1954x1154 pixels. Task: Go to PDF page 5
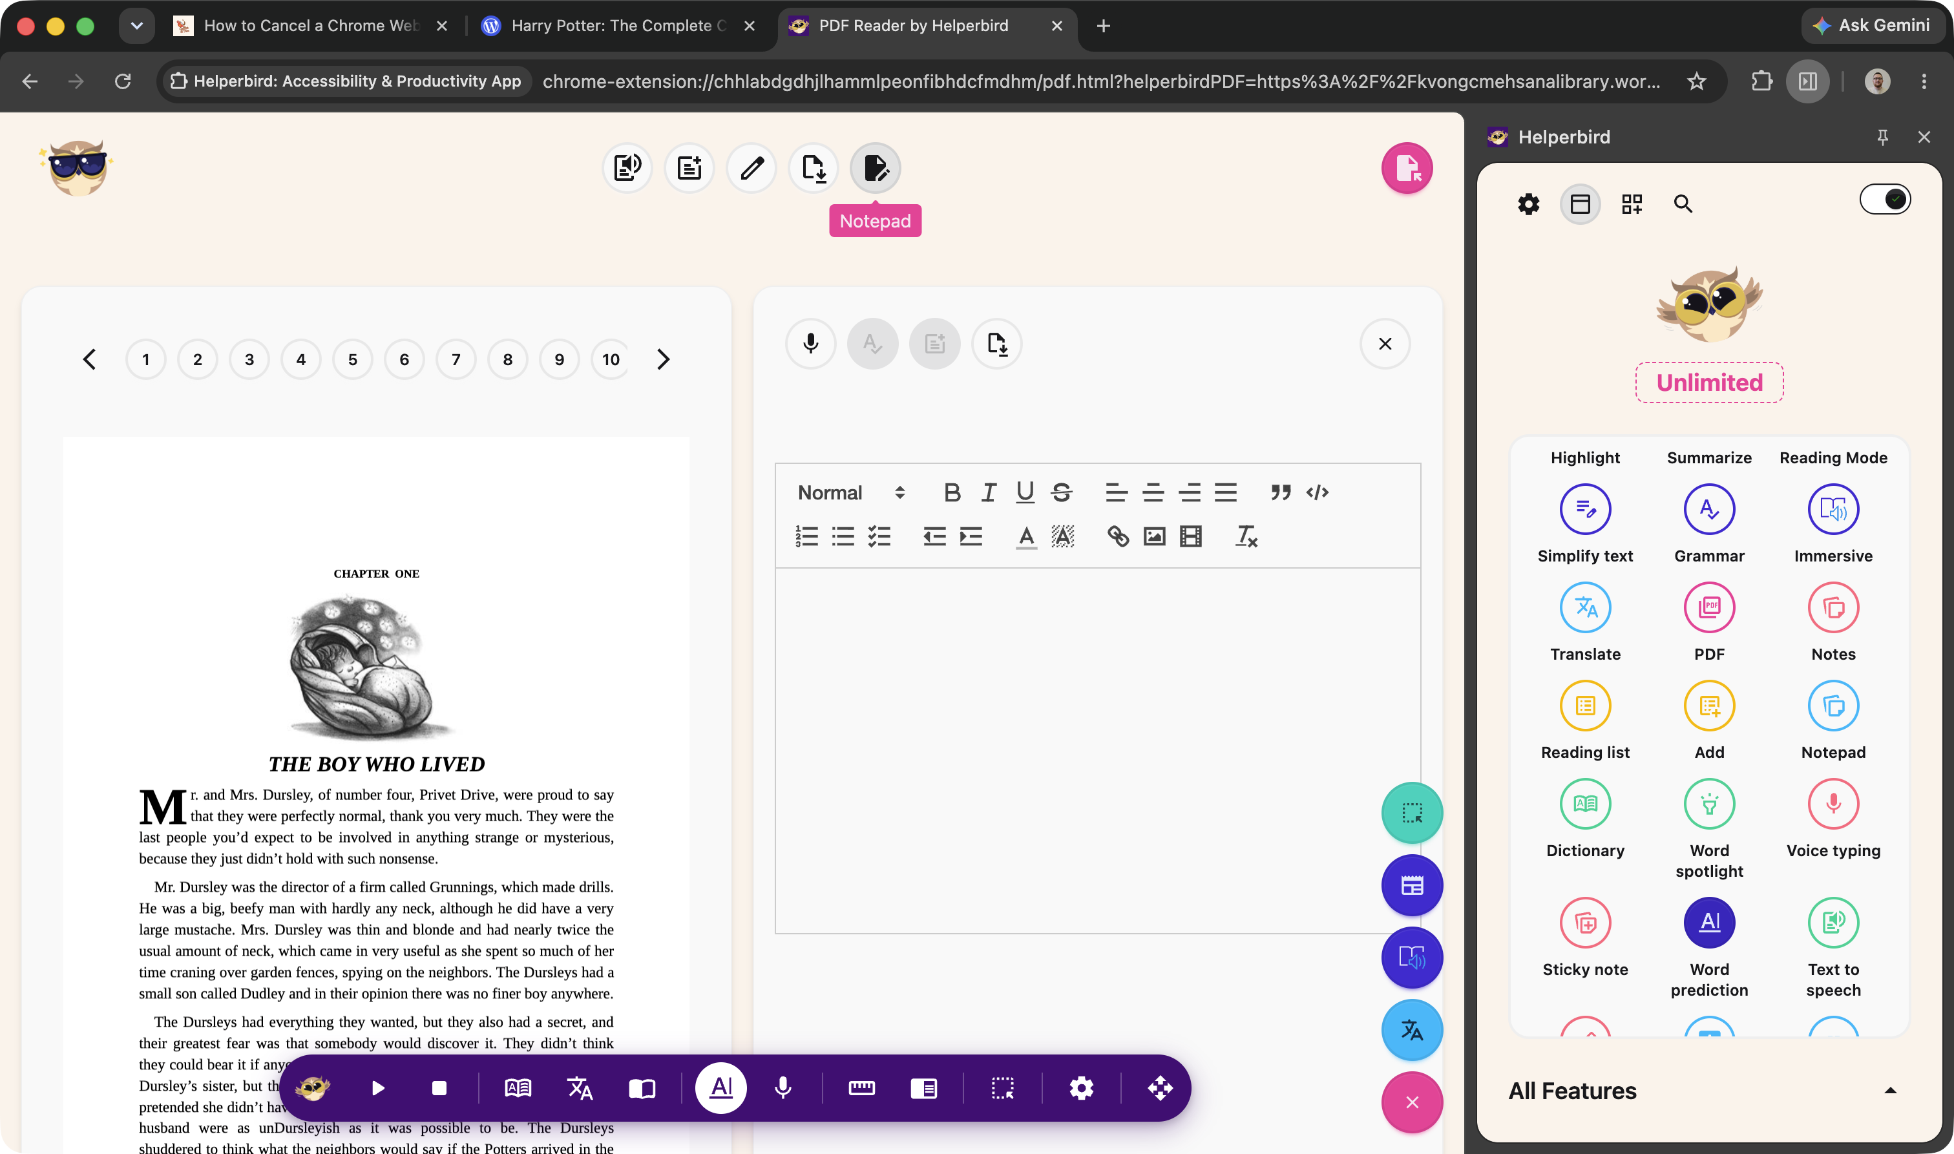coord(352,359)
